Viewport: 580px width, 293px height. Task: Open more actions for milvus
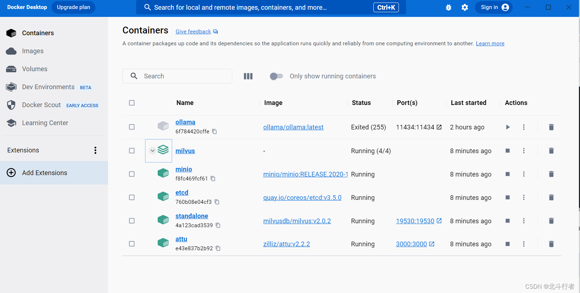click(x=524, y=151)
